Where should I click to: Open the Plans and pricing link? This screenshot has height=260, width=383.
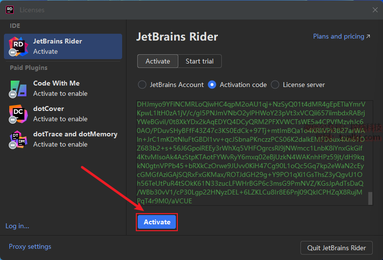tap(338, 37)
